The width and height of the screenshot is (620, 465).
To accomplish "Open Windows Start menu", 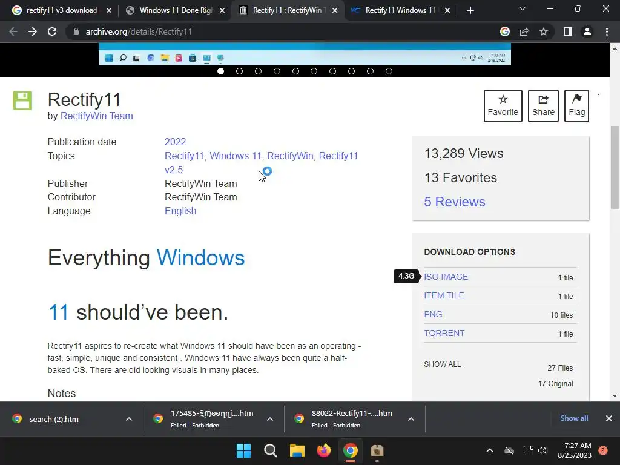I will pos(243,450).
